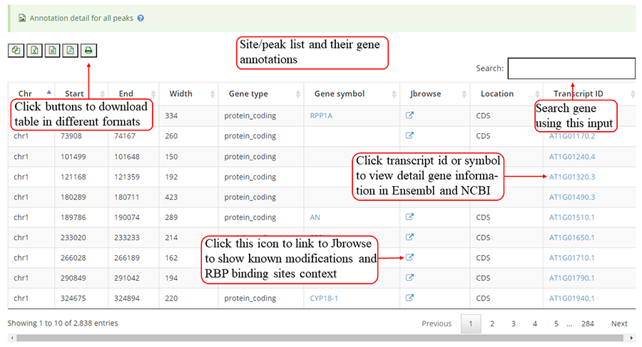Go to page 2 of results
The image size is (642, 347).
491,323
